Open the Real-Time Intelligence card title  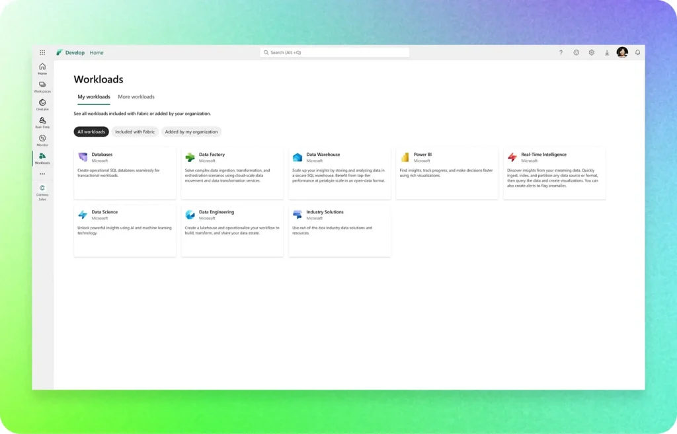(543, 155)
